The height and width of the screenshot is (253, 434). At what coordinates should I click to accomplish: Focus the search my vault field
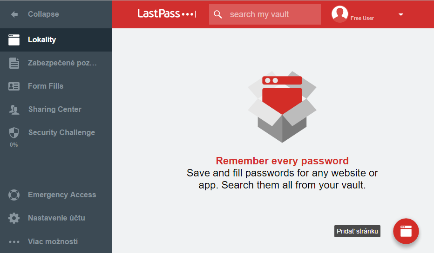coord(272,14)
